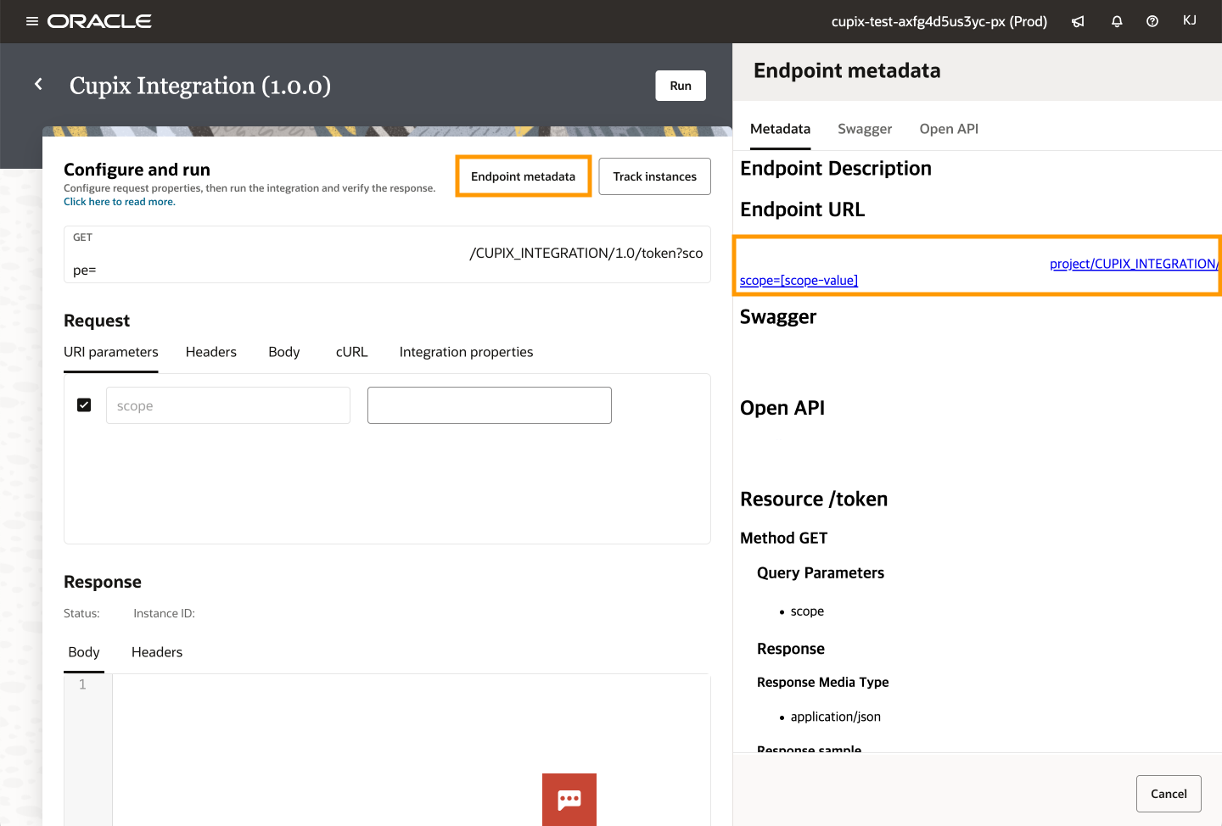
Task: Open the cURL tab
Action: coord(351,352)
